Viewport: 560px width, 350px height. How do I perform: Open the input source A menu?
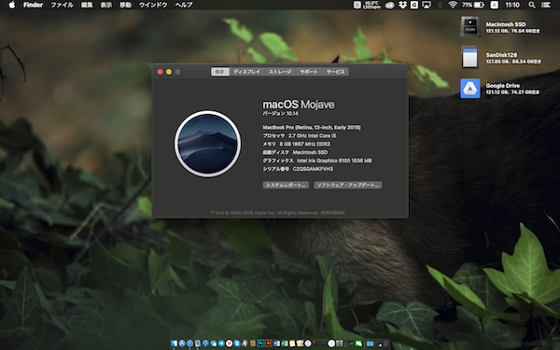click(495, 5)
